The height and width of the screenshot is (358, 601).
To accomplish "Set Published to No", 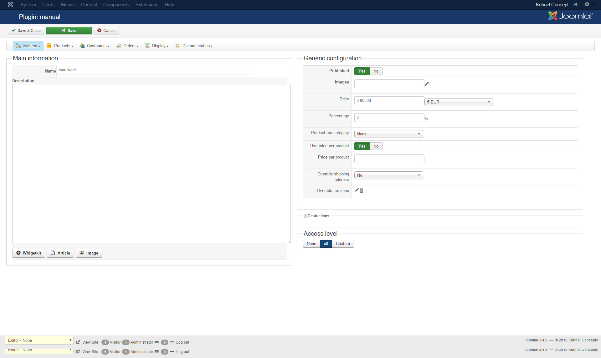I will coord(376,71).
